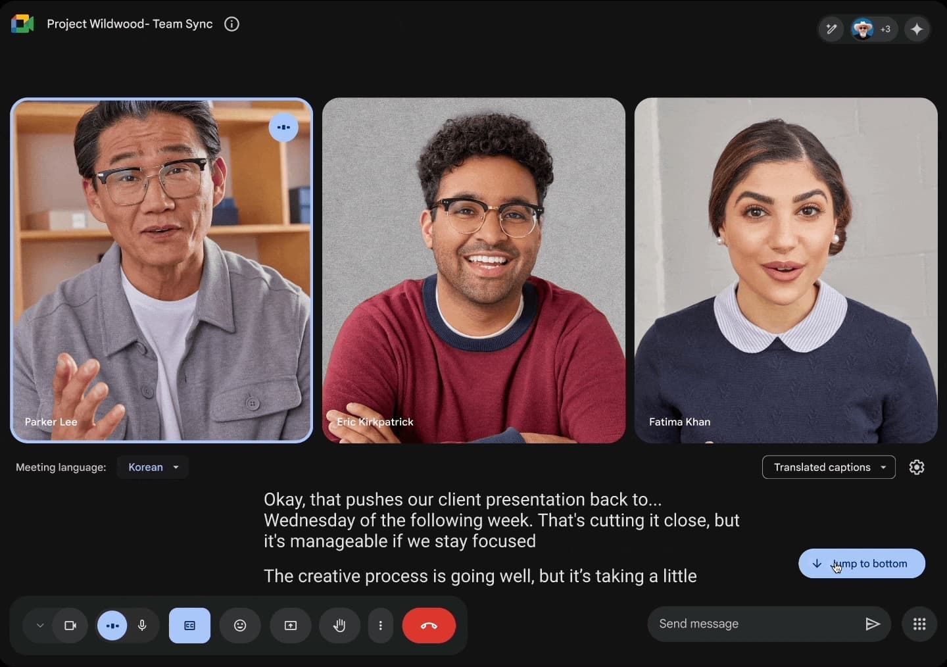This screenshot has height=667, width=947.
Task: Select Eric Kirkpatrick's video tile
Action: 473,270
